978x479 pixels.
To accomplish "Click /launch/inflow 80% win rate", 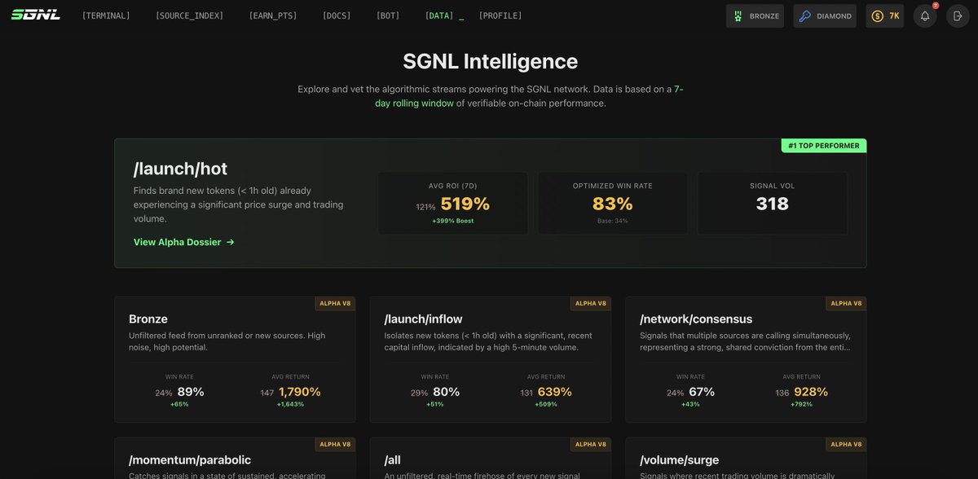I will 447,392.
